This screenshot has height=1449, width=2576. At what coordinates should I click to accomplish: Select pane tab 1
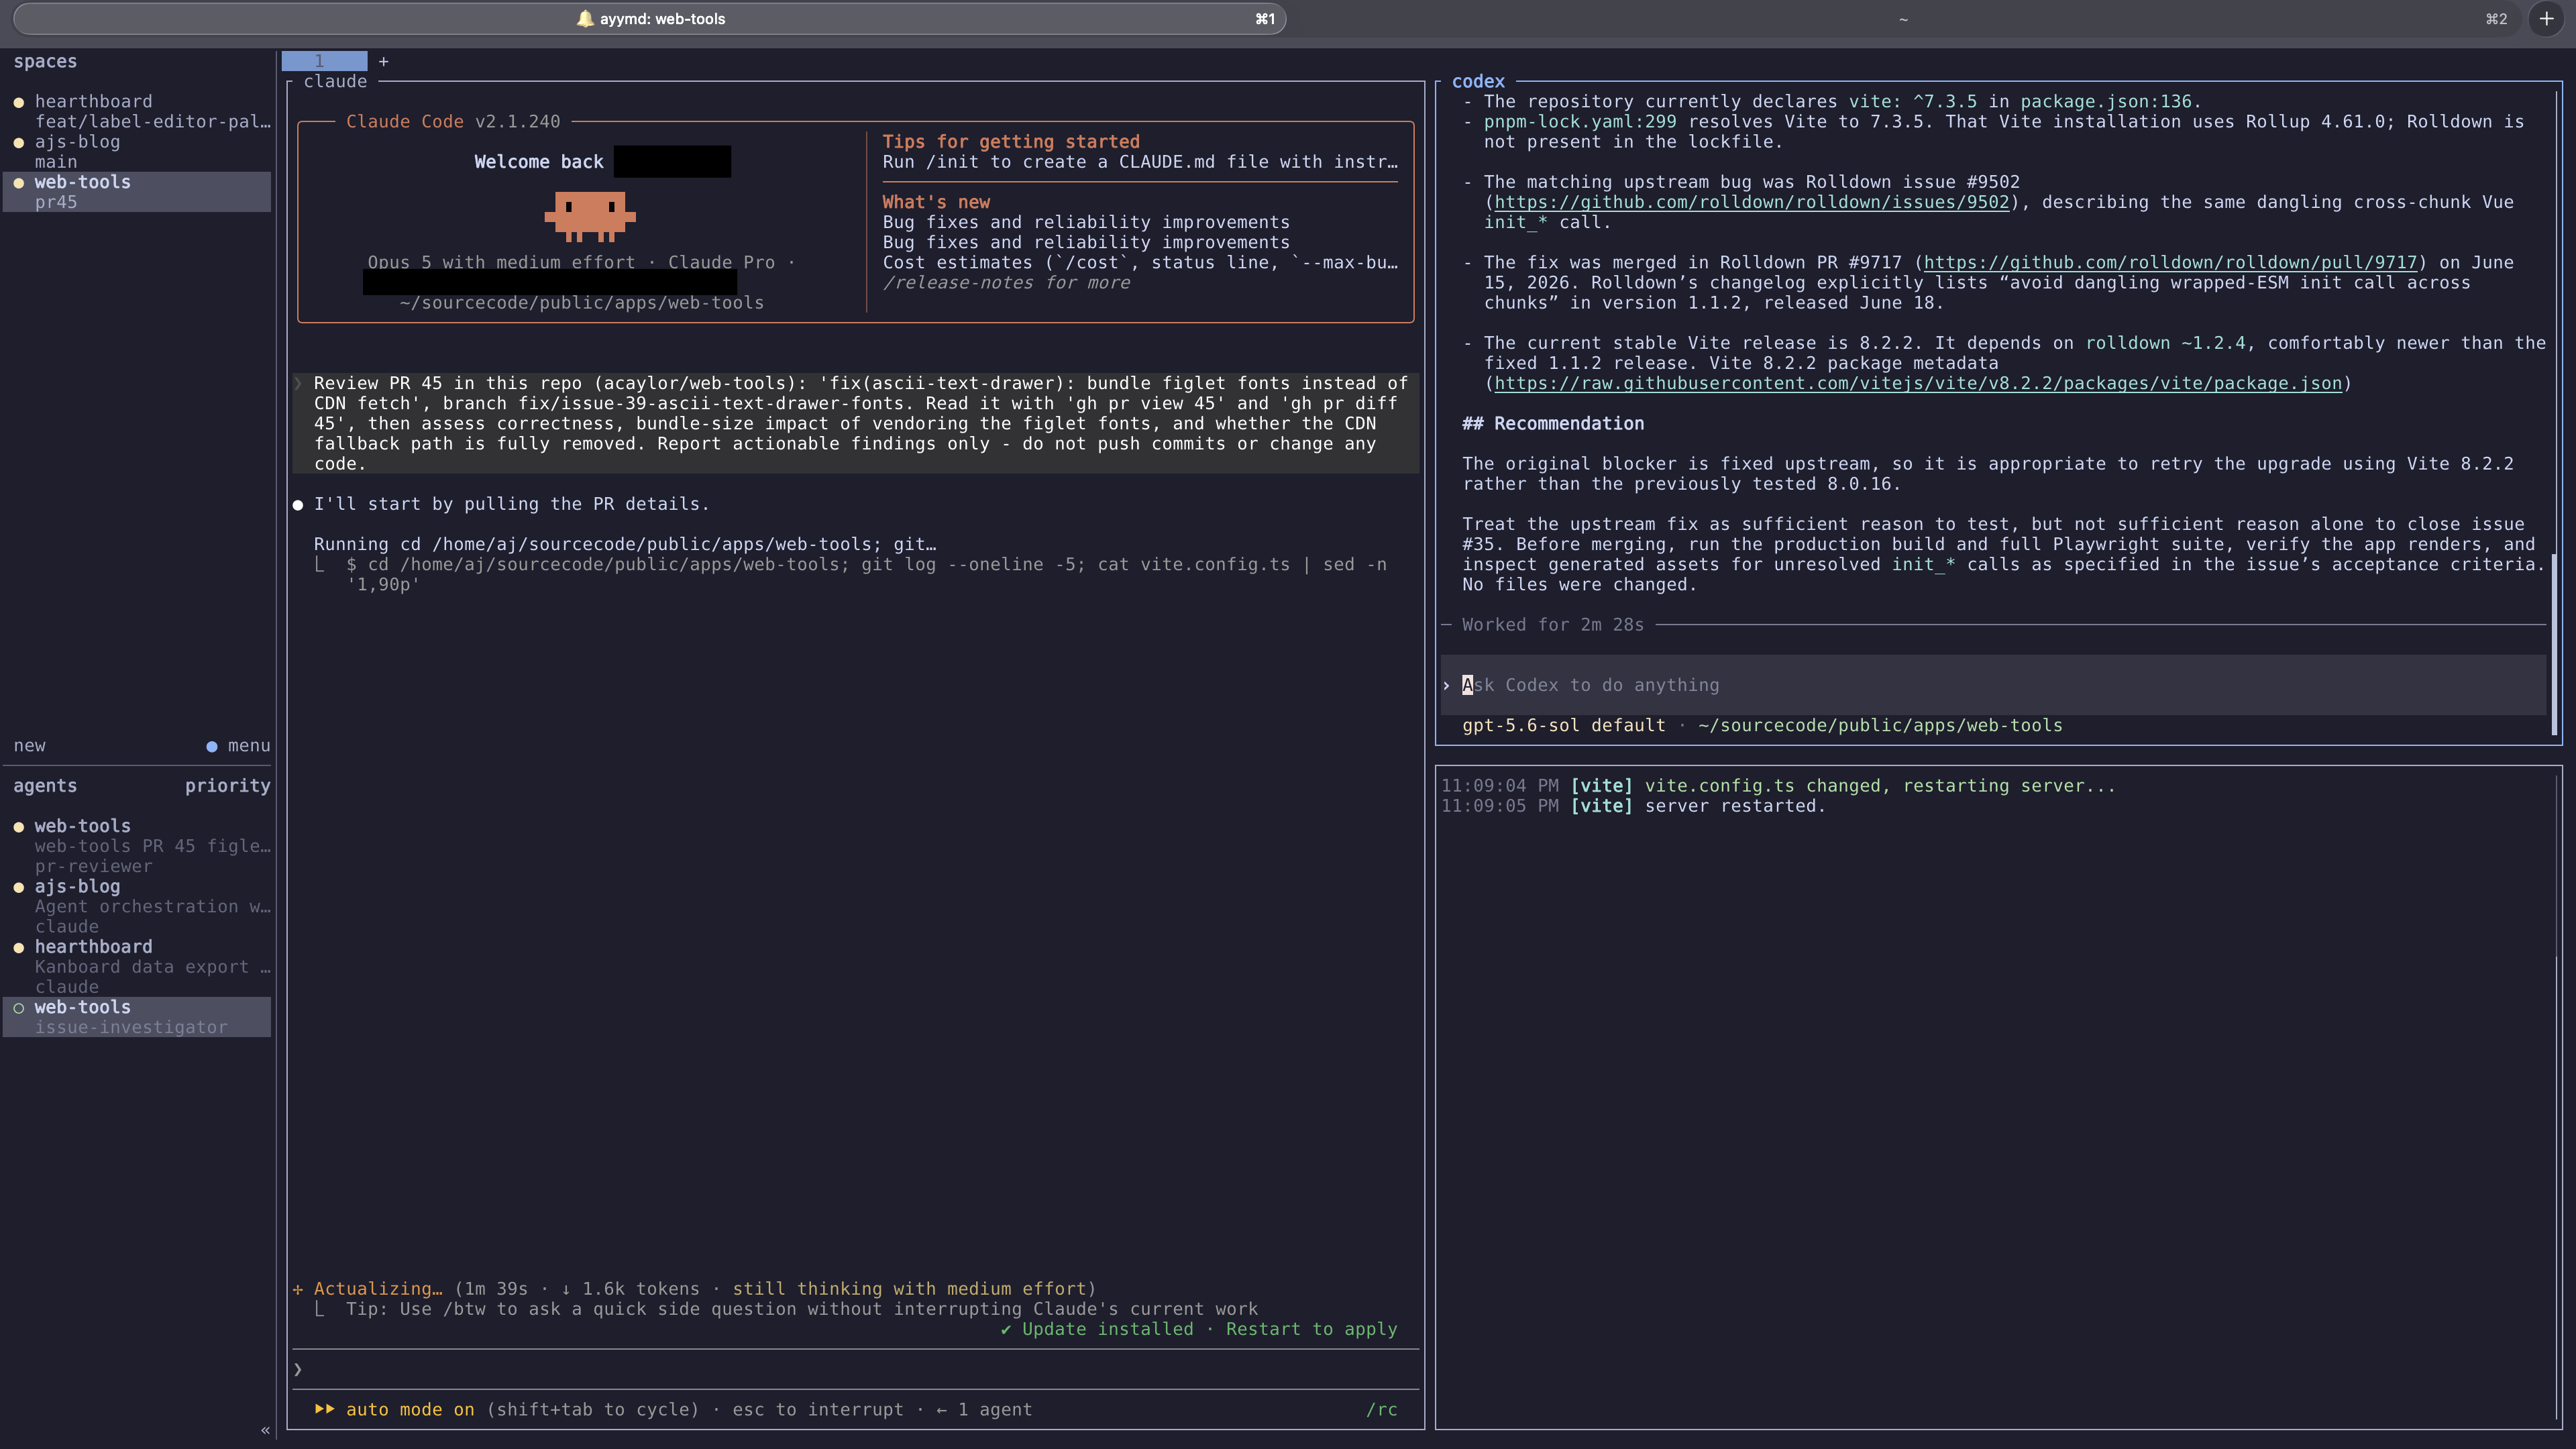(x=324, y=61)
